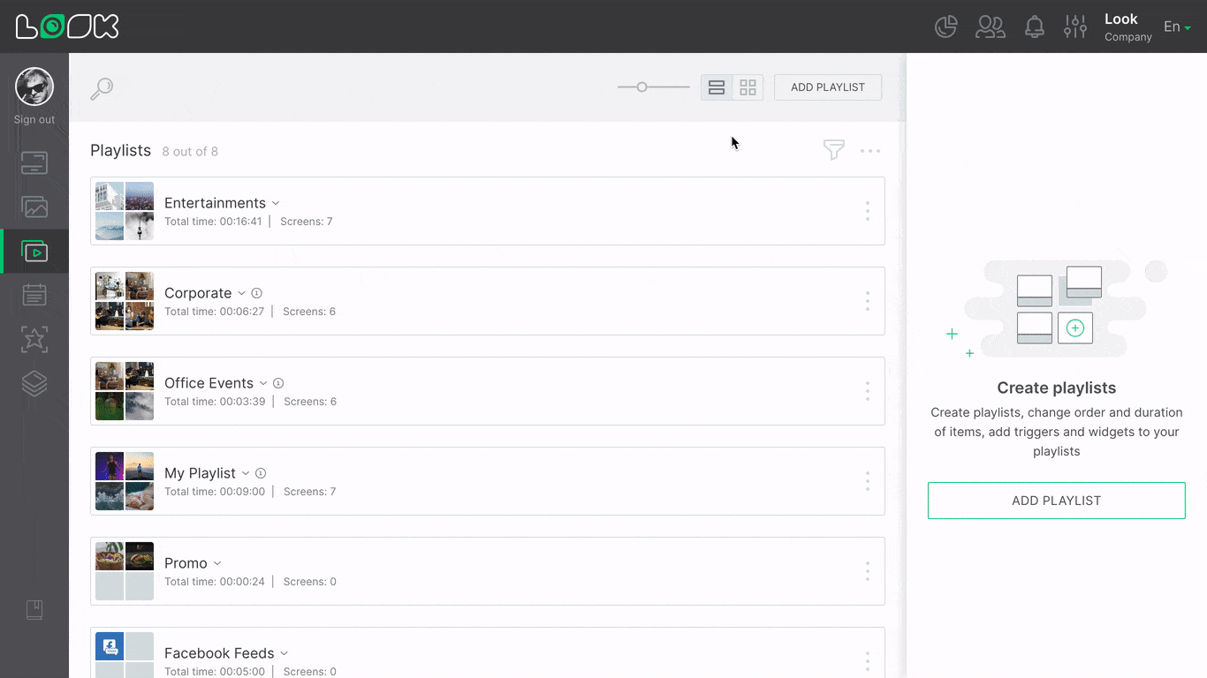The height and width of the screenshot is (678, 1207).
Task: Open notifications via the bell icon
Action: pos(1035,26)
